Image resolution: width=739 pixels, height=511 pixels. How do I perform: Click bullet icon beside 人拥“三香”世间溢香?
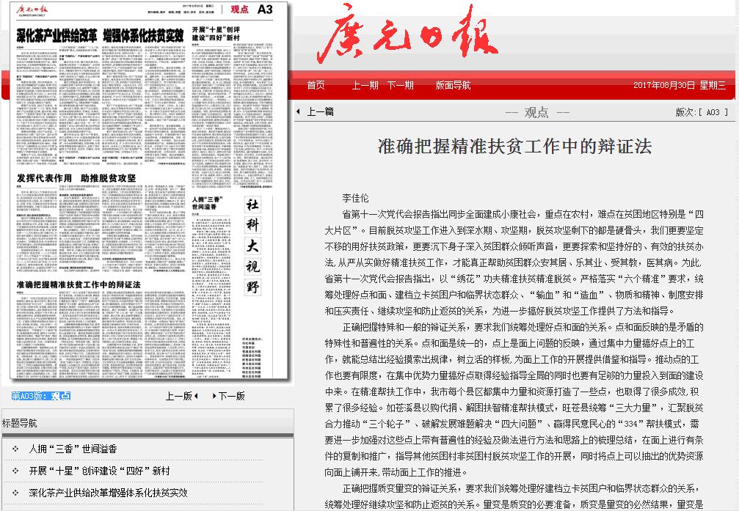coord(15,449)
